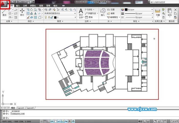Screen dimensions: 179x123
Task: Click the Create block (创建) button
Action: [111, 10]
